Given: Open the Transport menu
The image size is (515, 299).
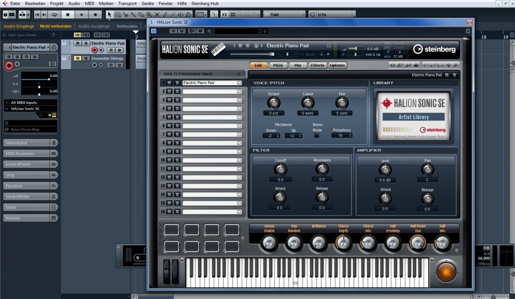Looking at the screenshot, I should click(127, 3).
